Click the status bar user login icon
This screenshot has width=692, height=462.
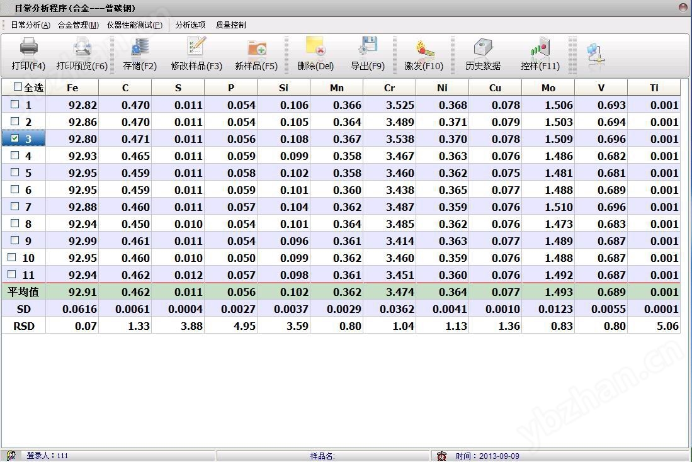pyautogui.click(x=11, y=455)
